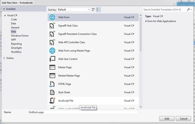Select the Web Form globe icon

[x=52, y=17]
